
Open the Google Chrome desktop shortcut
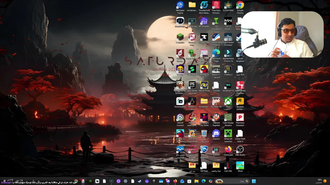(240, 7)
